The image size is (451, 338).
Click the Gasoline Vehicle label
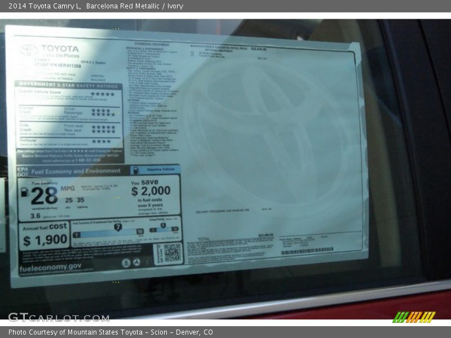point(161,170)
